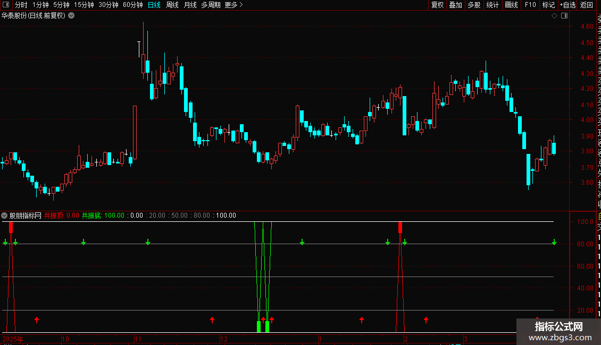Open 多周期 multi-period view
Image resolution: width=601 pixels, height=345 pixels.
[211, 5]
